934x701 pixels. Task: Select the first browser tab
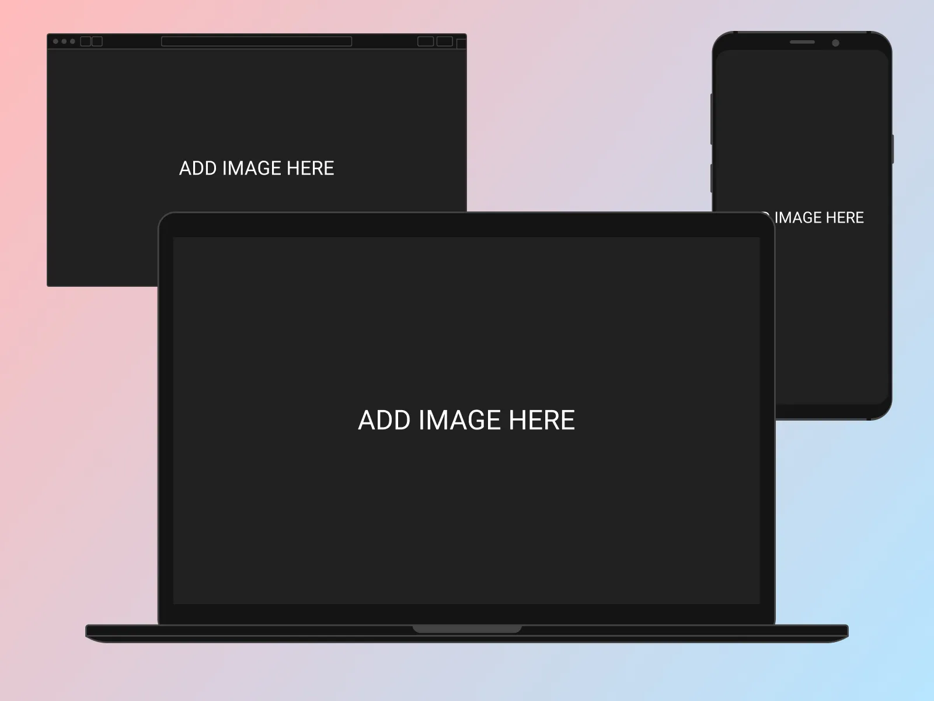click(x=85, y=42)
